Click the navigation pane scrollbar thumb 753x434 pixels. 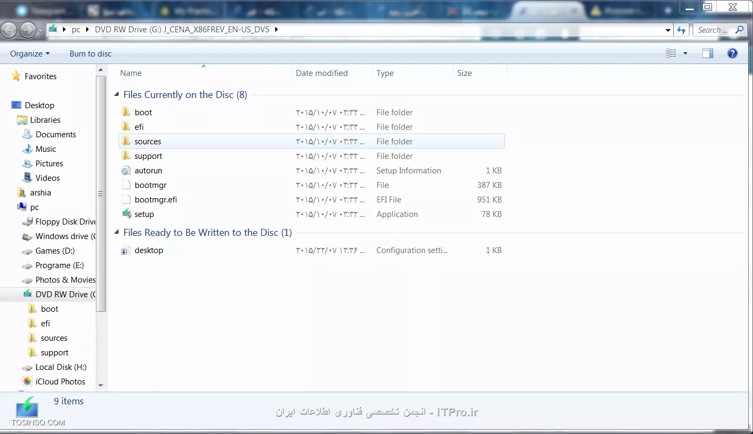(101, 194)
